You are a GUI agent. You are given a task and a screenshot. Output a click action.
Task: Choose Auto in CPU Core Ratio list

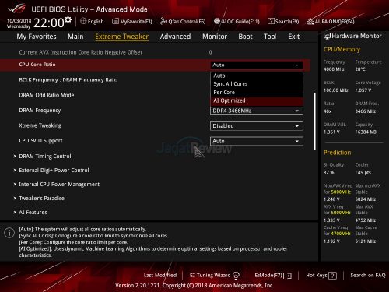coord(257,76)
